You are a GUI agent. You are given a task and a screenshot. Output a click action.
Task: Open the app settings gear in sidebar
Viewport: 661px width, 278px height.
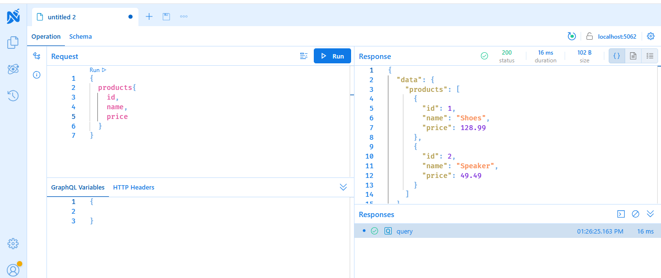coord(13,244)
